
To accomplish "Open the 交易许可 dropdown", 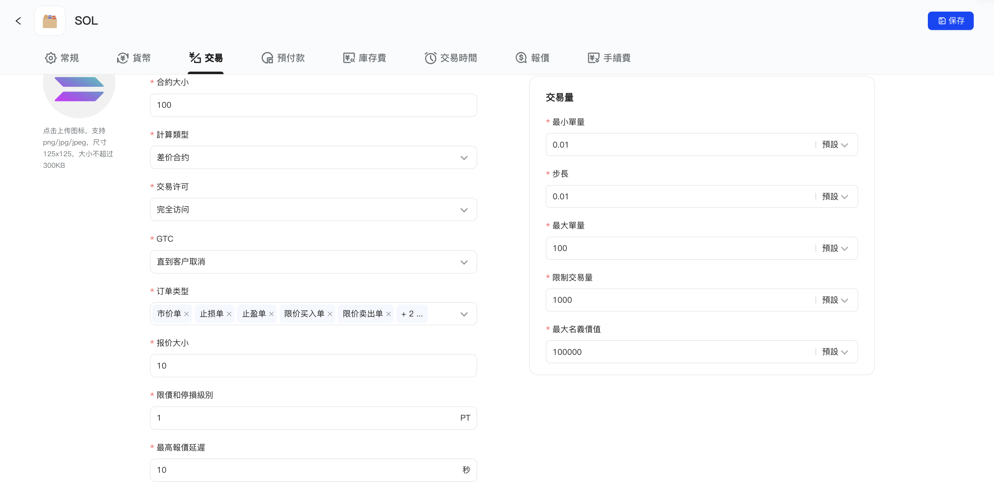I will [313, 209].
